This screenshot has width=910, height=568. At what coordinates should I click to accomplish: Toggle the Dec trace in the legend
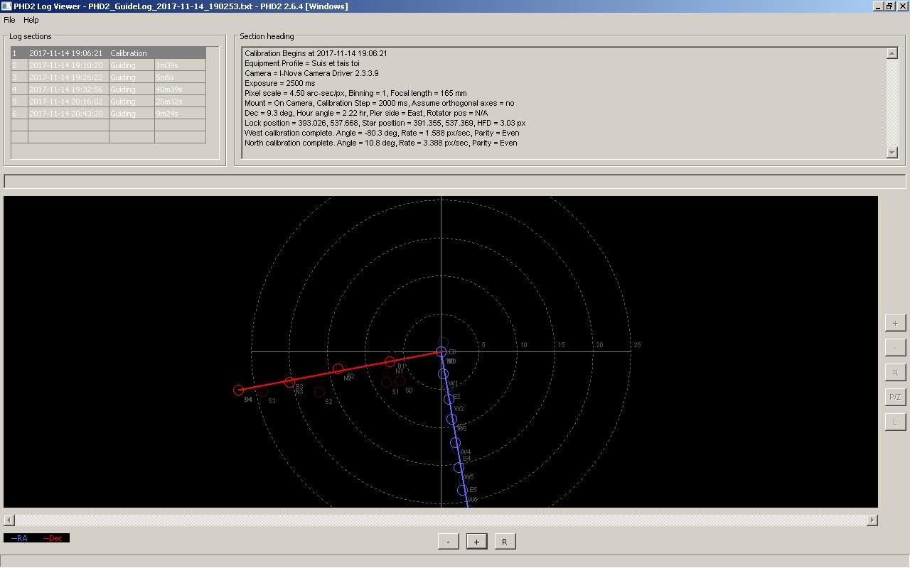click(x=53, y=538)
